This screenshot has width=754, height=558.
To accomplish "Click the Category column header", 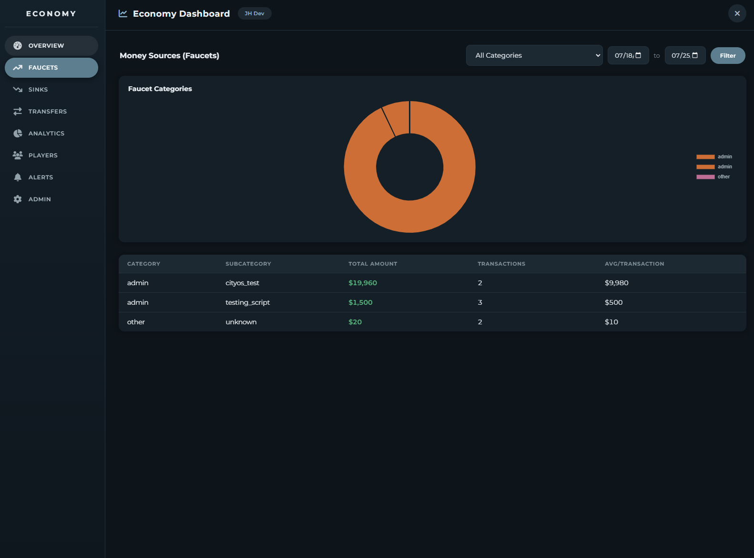I will (x=143, y=264).
